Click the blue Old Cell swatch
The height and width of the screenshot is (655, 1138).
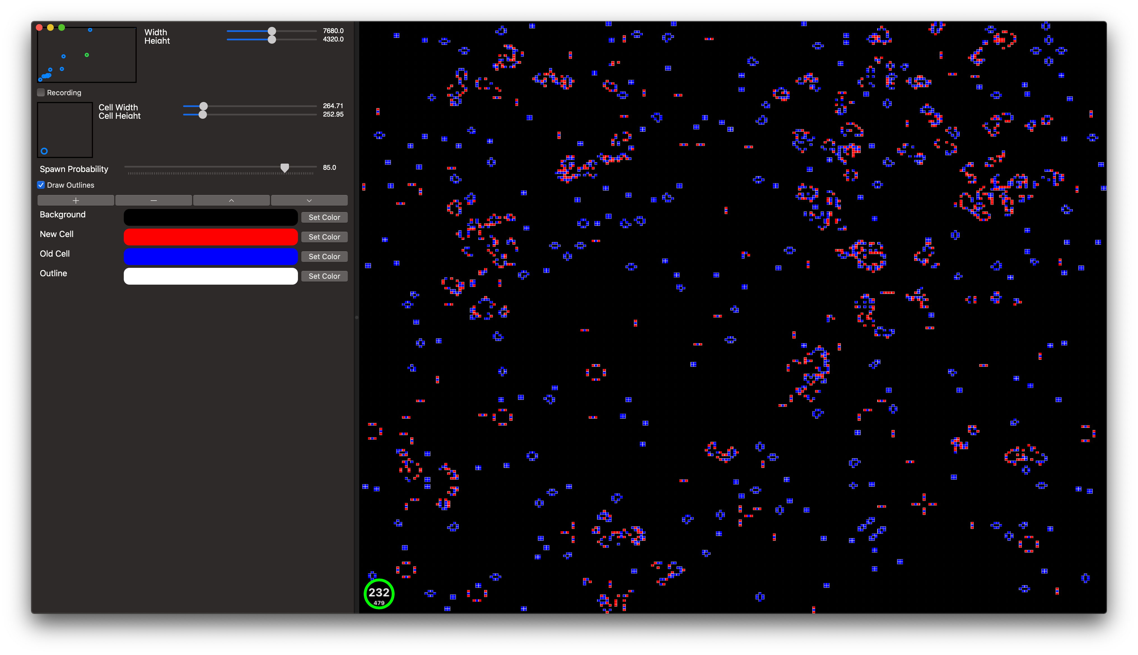tap(210, 256)
